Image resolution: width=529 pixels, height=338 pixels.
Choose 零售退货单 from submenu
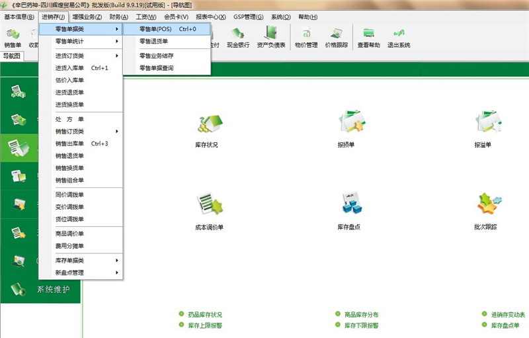click(x=167, y=41)
